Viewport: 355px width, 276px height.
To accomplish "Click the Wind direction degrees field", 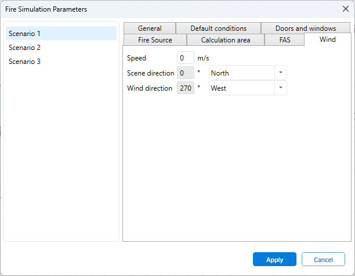I will (x=185, y=88).
